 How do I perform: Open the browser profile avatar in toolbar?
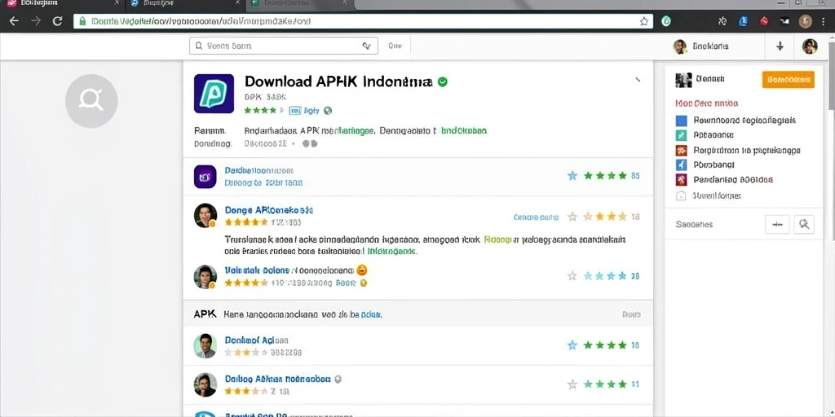pos(805,21)
